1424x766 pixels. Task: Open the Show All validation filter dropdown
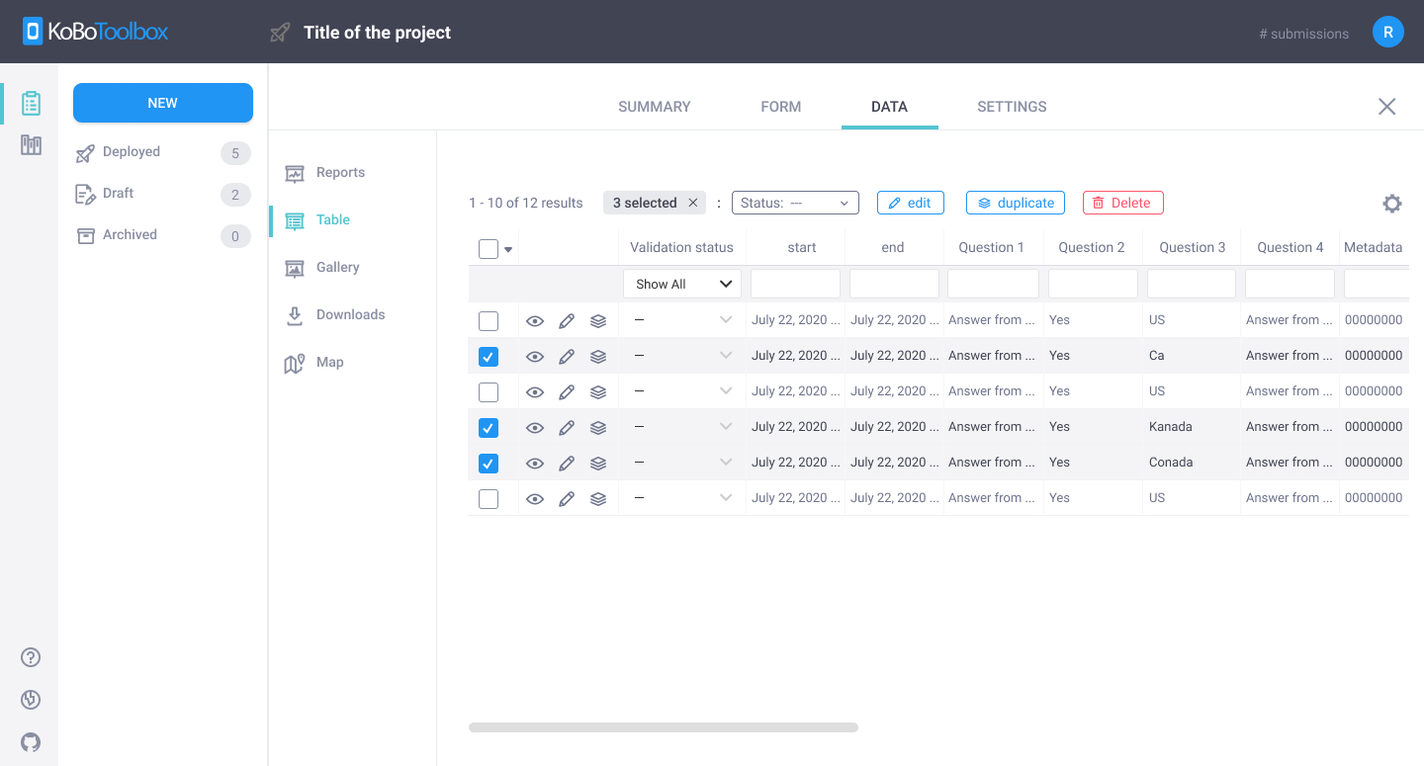[x=681, y=284]
